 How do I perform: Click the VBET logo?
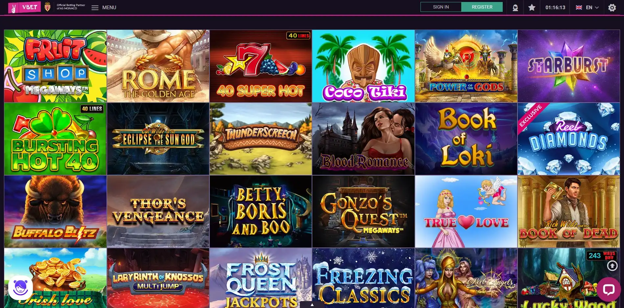[x=25, y=7]
